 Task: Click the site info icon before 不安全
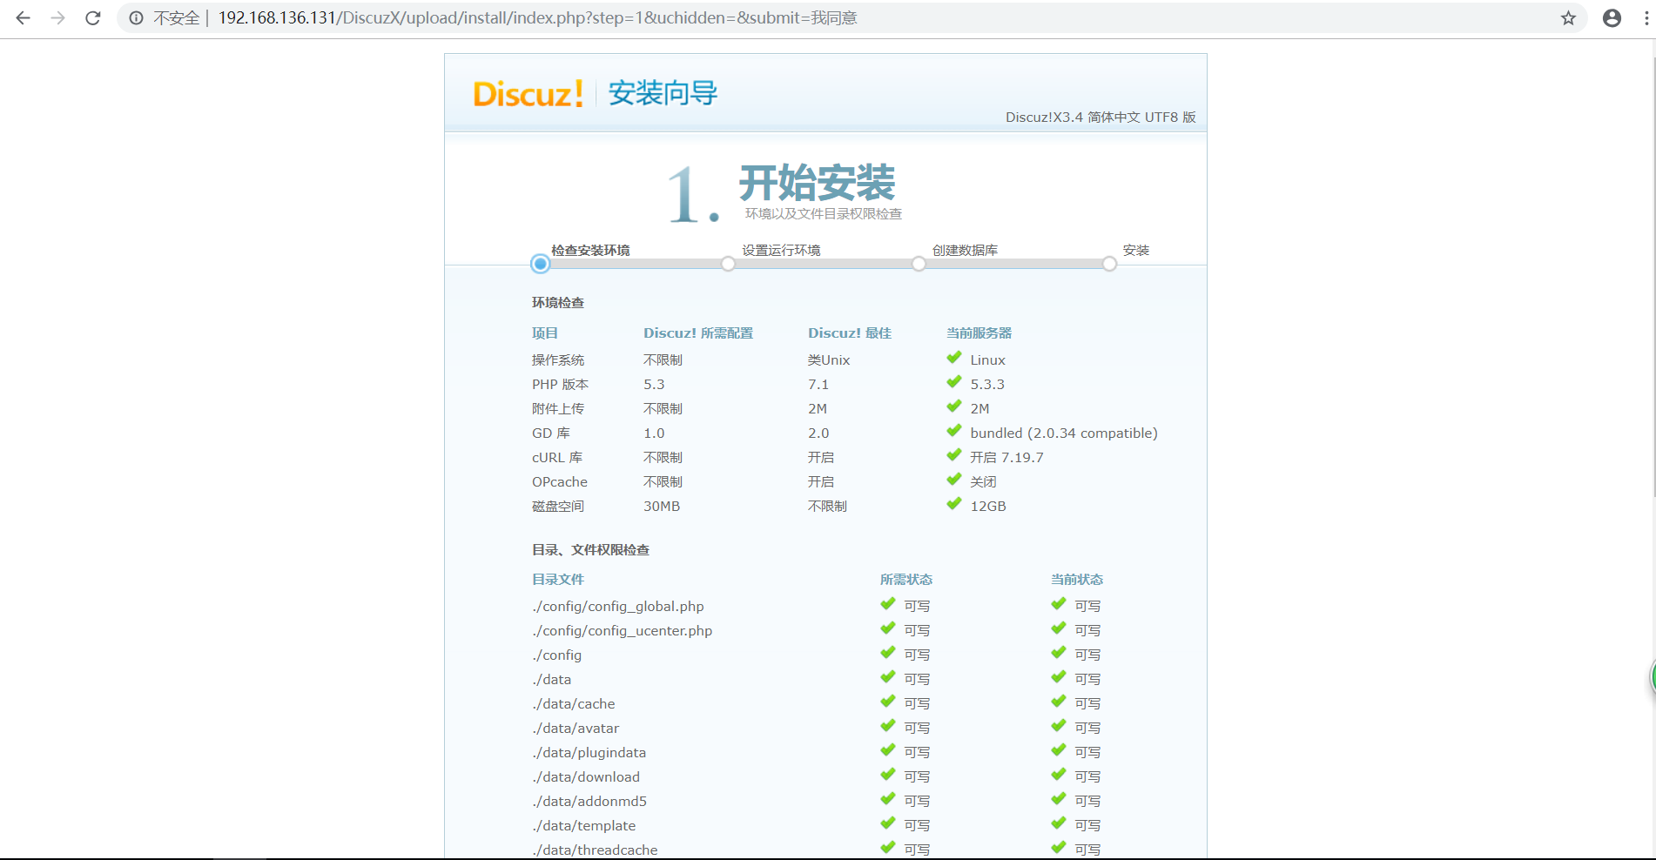(137, 17)
